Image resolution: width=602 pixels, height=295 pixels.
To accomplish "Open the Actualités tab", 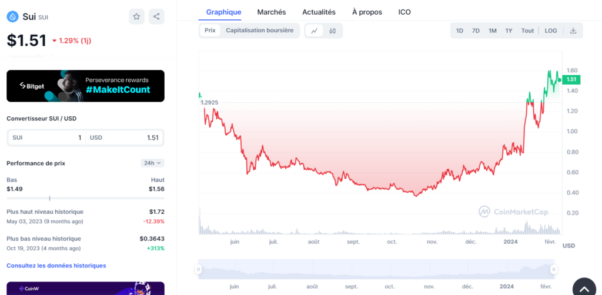I will (x=319, y=12).
